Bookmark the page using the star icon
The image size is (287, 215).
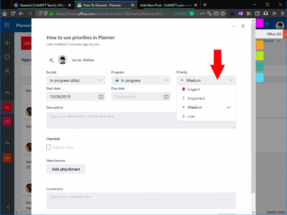pos(223,13)
